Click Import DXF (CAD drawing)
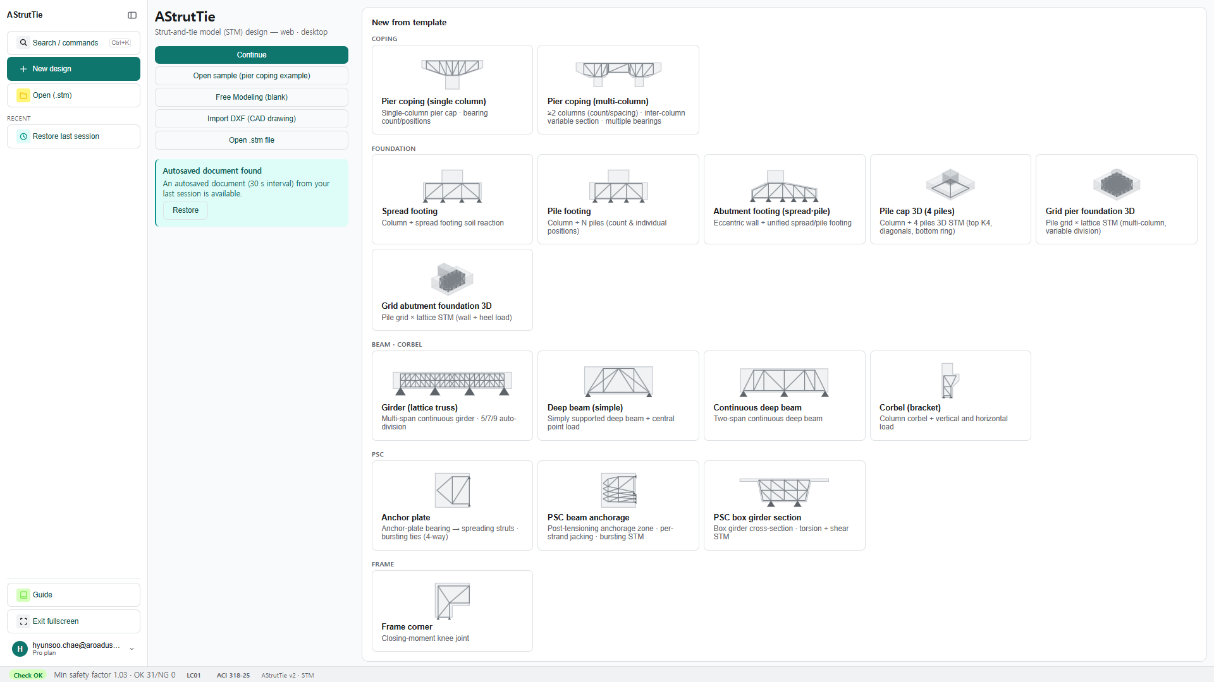Viewport: 1214px width, 682px height. pos(252,119)
